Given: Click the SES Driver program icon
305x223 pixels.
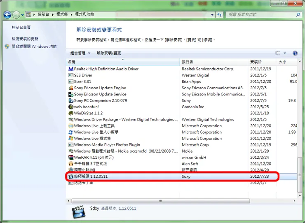Looking at the screenshot, I should (x=71, y=75).
